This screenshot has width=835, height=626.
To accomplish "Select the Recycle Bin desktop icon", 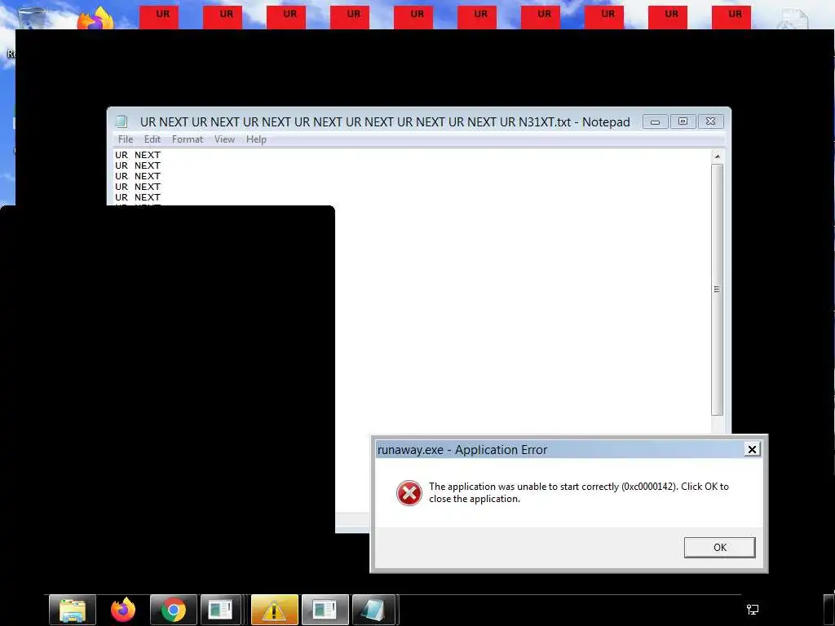I will (32, 16).
